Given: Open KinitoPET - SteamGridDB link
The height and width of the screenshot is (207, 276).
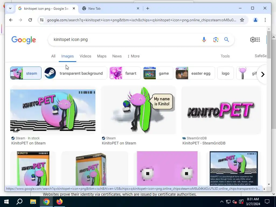Looking at the screenshot, I should point(204,143).
